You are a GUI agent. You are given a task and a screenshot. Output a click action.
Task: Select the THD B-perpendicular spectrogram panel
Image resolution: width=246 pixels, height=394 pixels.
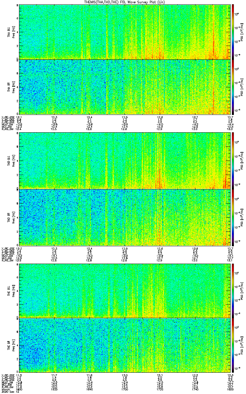click(125, 160)
